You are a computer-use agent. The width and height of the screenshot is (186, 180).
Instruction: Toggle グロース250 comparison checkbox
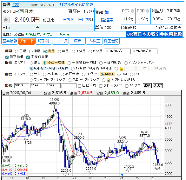click(101, 86)
